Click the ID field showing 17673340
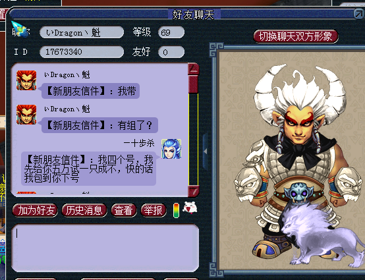 pyautogui.click(x=82, y=51)
